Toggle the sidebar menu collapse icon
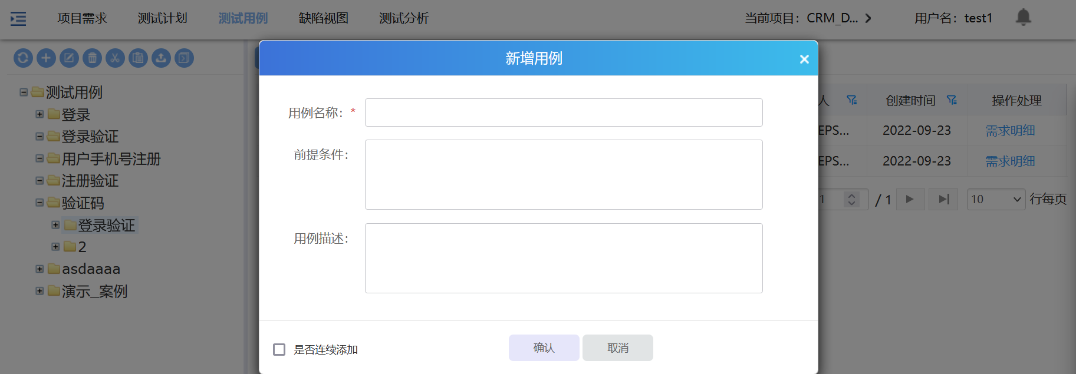This screenshot has height=374, width=1076. coord(18,19)
